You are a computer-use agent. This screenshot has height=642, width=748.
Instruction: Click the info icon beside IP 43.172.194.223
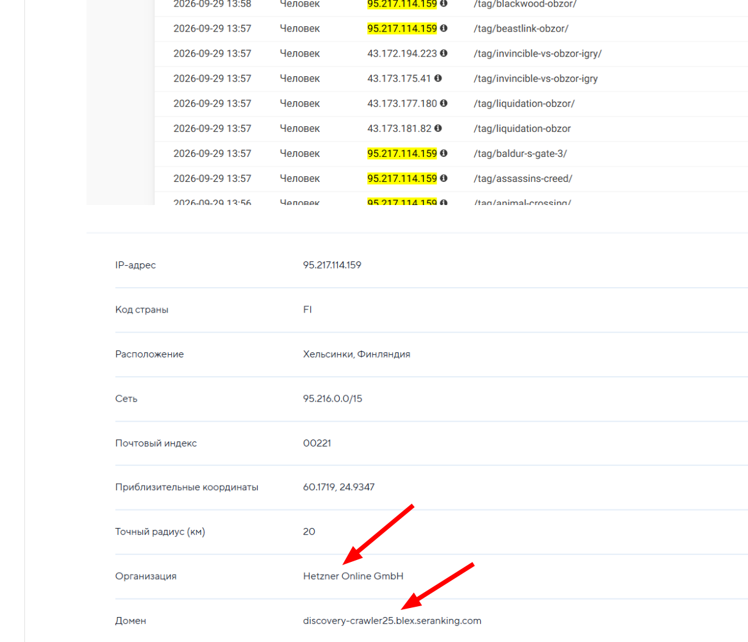(444, 53)
